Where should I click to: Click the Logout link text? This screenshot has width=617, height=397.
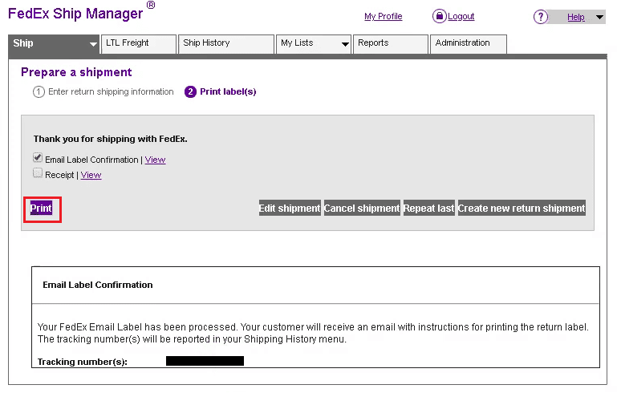(461, 17)
